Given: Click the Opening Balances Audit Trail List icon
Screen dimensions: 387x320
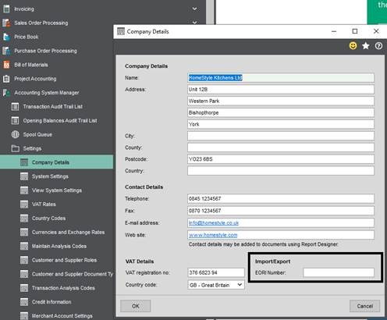Looking at the screenshot, I should coord(15,120).
